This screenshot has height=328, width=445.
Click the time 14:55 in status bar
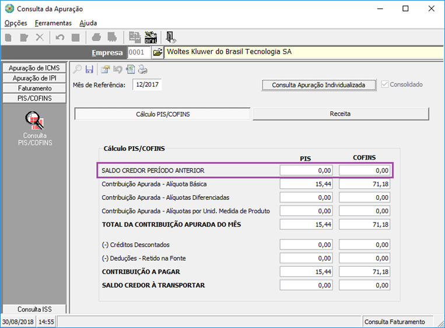point(46,322)
